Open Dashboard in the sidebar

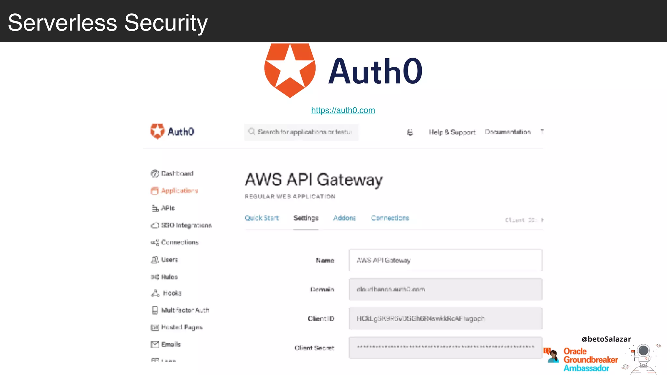click(177, 174)
